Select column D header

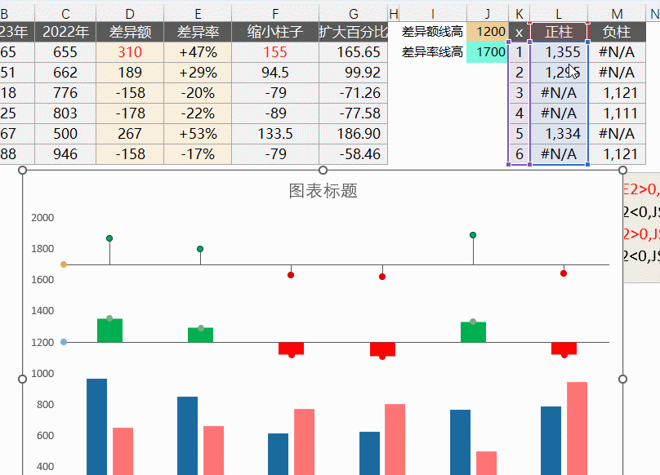point(130,13)
